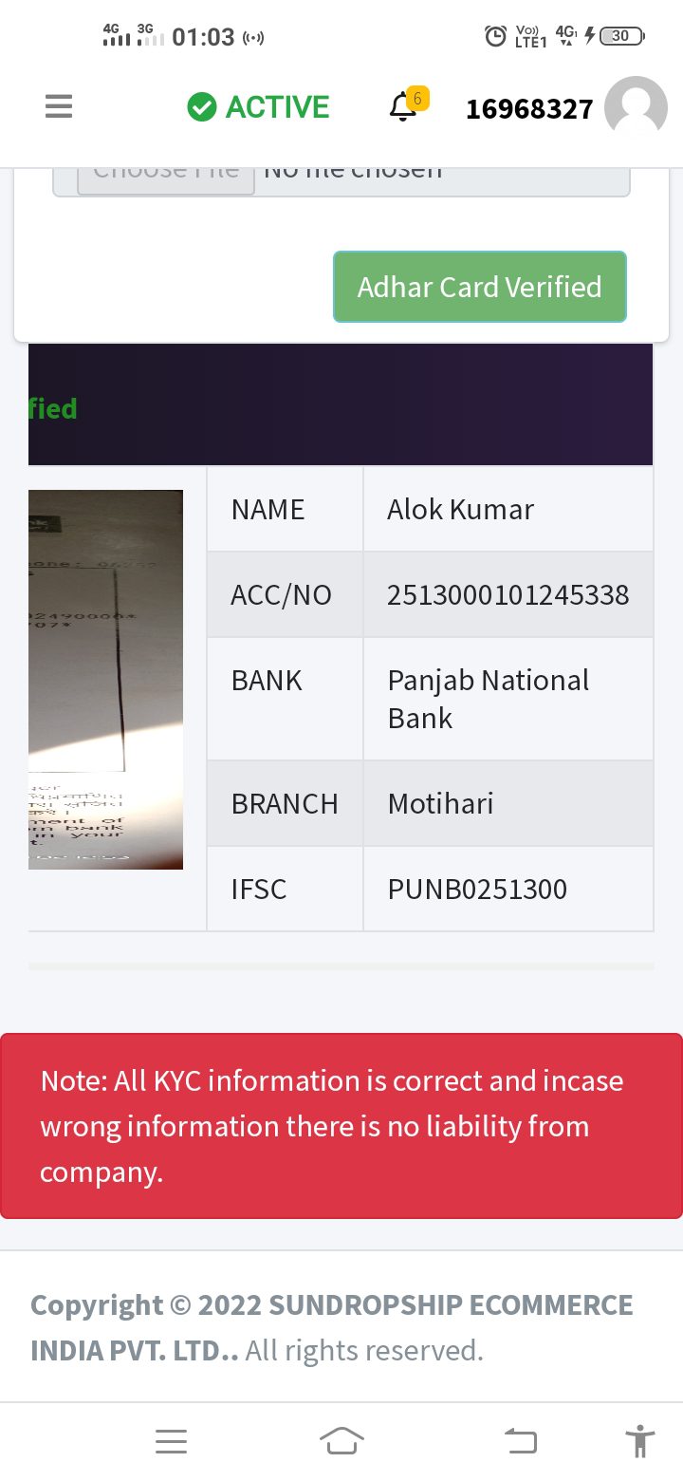This screenshot has height=1481, width=683.
Task: Tap the notification count badge
Action: click(416, 98)
